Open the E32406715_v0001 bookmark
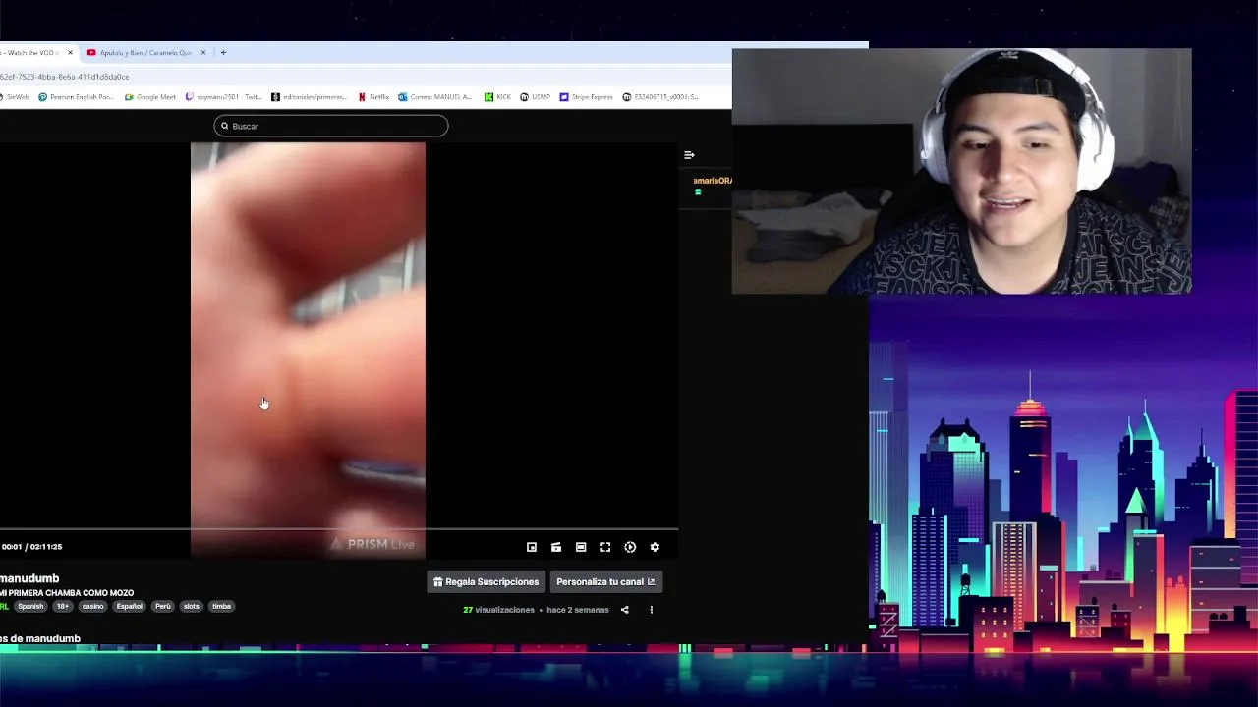 pos(661,97)
